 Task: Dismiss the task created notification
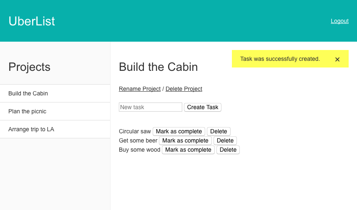337,60
